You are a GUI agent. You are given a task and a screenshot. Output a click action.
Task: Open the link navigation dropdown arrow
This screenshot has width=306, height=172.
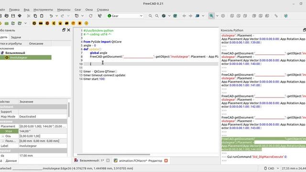(203, 16)
